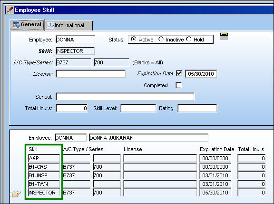Image resolution: width=274 pixels, height=204 pixels.
Task: Click the Skill Level input field
Action: (x=138, y=108)
